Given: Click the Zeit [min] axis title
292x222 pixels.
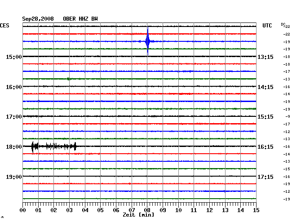Looking at the screenshot, I should coord(138,215).
